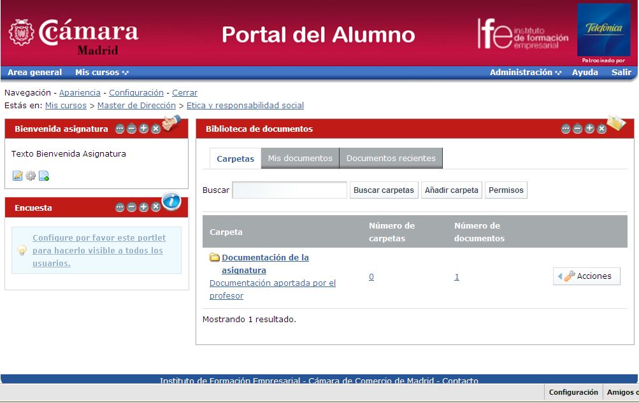Click the Añadir carpeta button
The image size is (639, 403).
click(451, 190)
